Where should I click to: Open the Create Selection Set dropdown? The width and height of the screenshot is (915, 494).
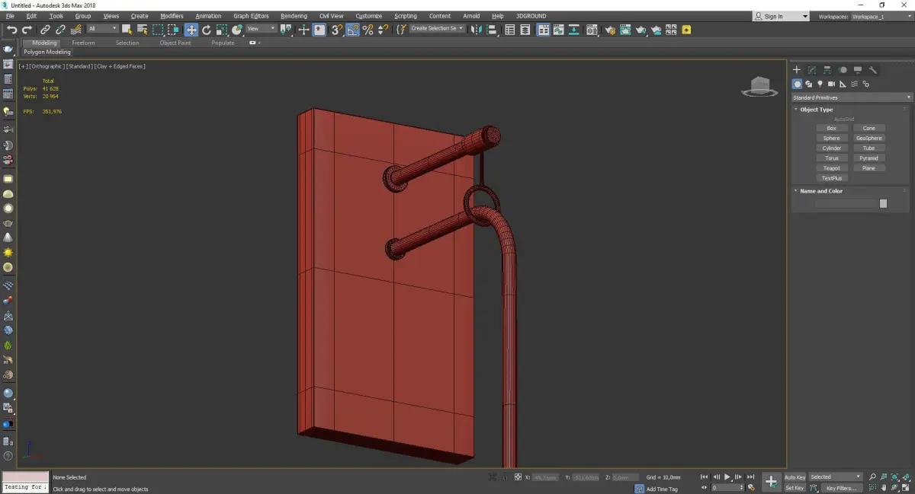pyautogui.click(x=437, y=29)
